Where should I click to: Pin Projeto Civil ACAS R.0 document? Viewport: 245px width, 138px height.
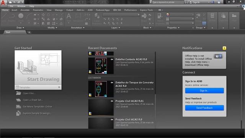click(111, 120)
